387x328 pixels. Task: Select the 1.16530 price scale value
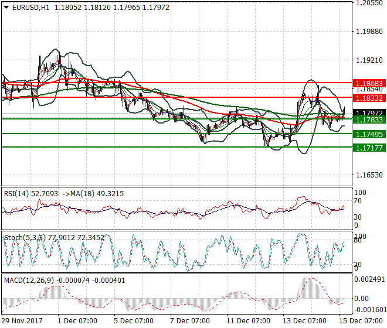(369, 175)
